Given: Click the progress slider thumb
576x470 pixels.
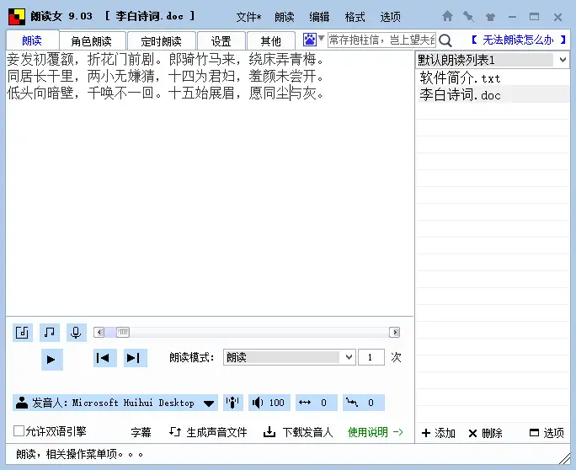Looking at the screenshot, I should tap(123, 332).
